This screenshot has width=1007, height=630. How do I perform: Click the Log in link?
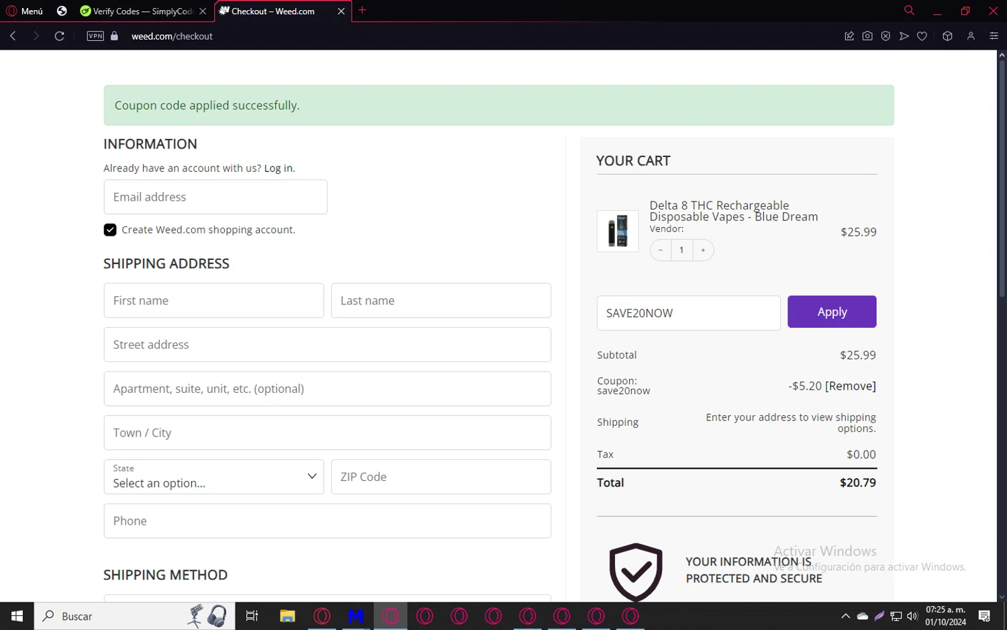[279, 169]
